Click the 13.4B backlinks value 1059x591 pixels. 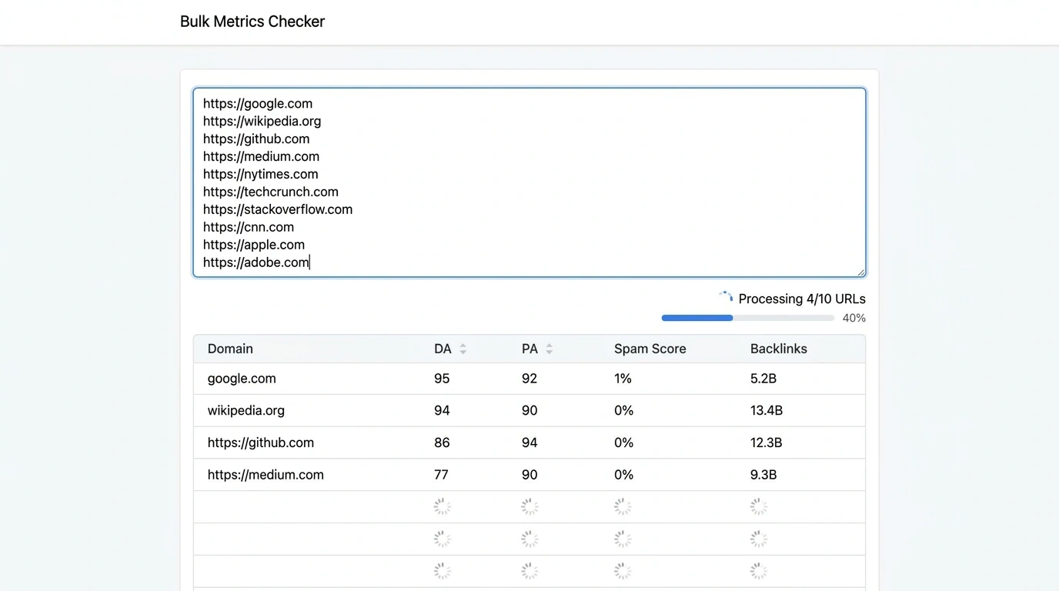767,410
